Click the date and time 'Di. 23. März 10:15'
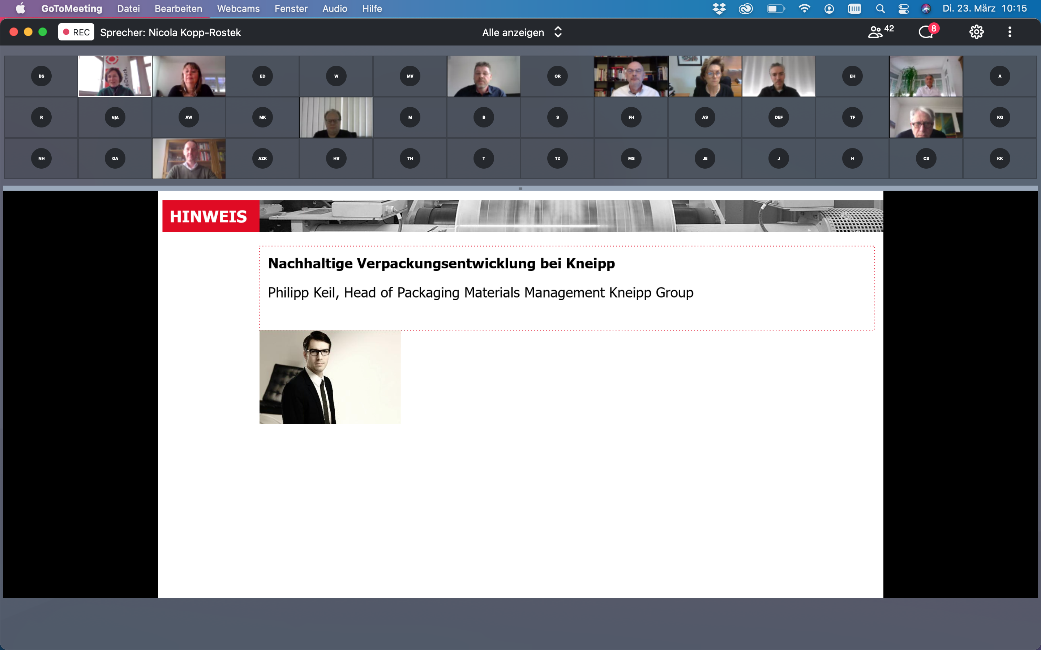Screen dimensions: 1041x650 coord(984,9)
